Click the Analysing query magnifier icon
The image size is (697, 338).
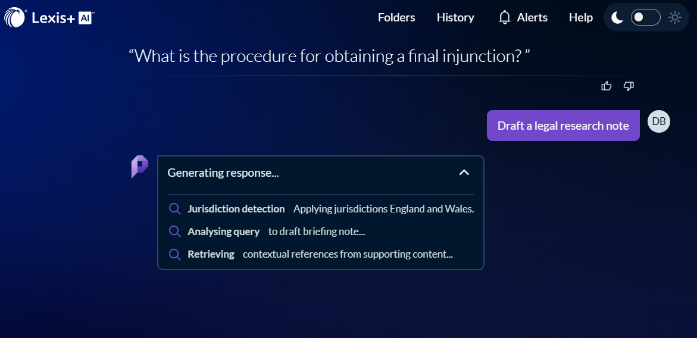[175, 231]
